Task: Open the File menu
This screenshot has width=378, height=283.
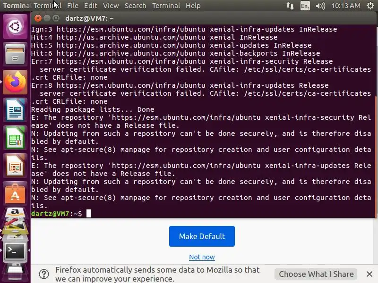Action: pos(73,6)
